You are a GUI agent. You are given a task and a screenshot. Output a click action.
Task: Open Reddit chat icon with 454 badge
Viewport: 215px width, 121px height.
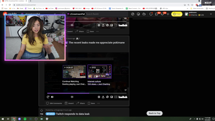tap(157, 14)
